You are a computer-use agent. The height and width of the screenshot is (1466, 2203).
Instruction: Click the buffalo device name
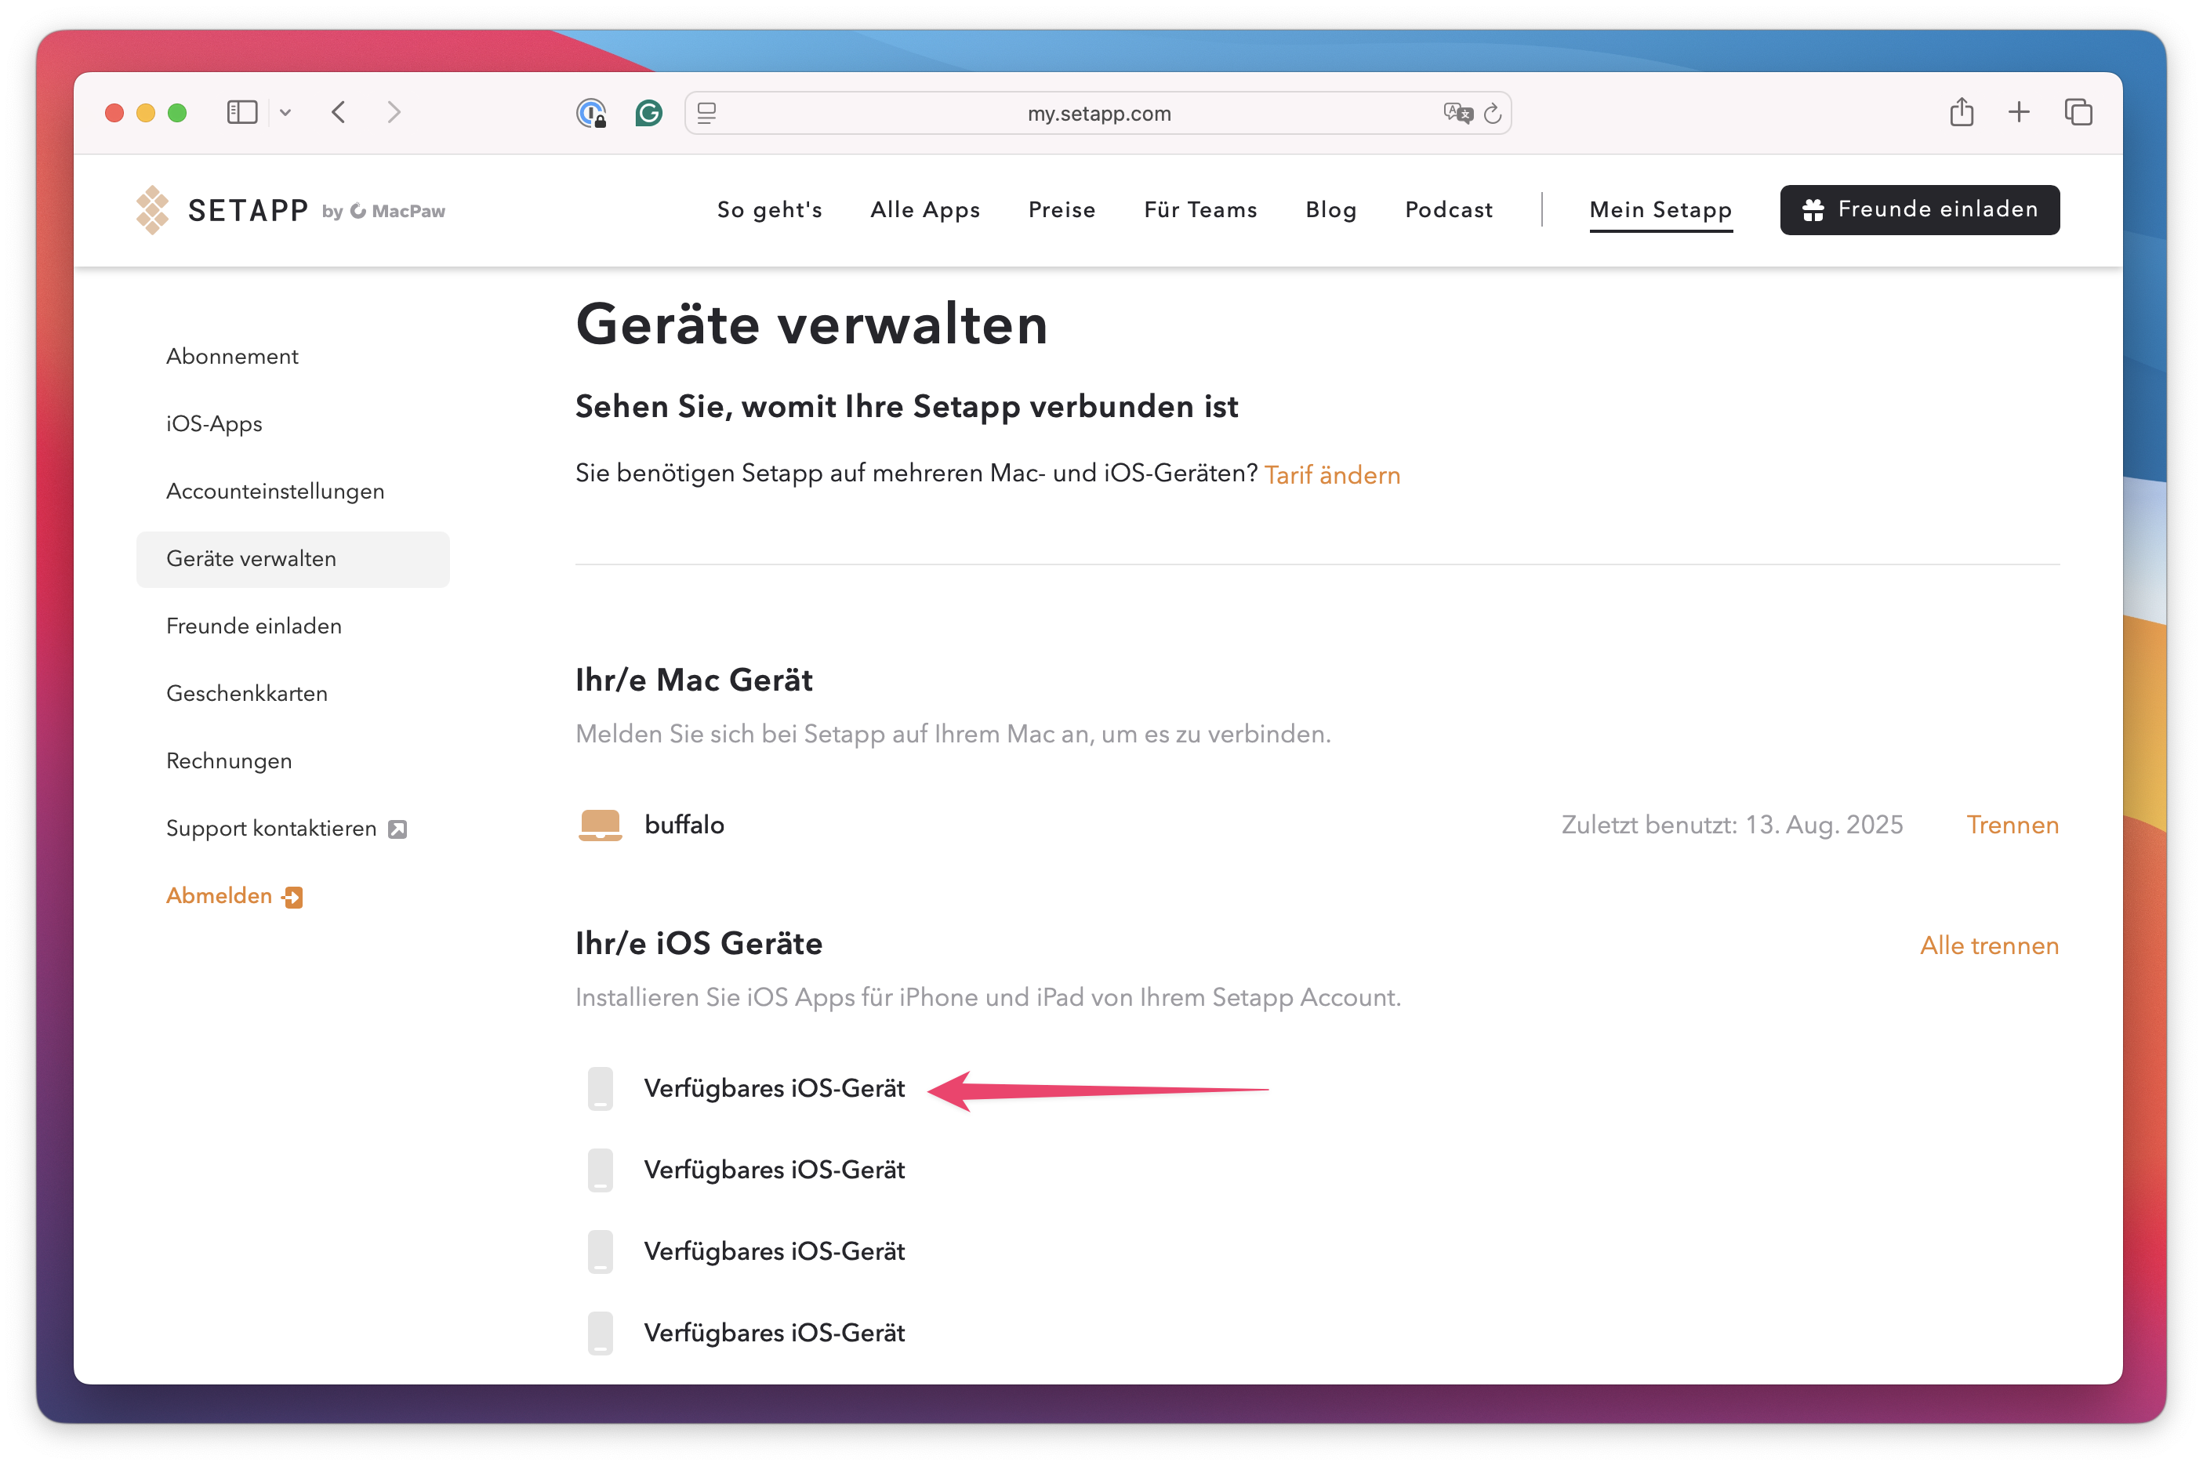(684, 825)
